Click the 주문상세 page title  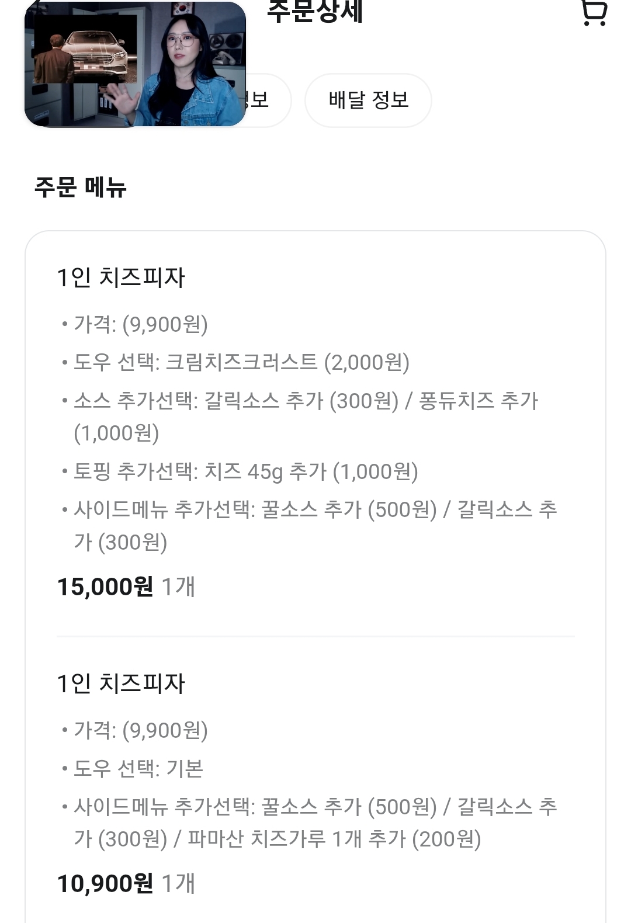(315, 12)
